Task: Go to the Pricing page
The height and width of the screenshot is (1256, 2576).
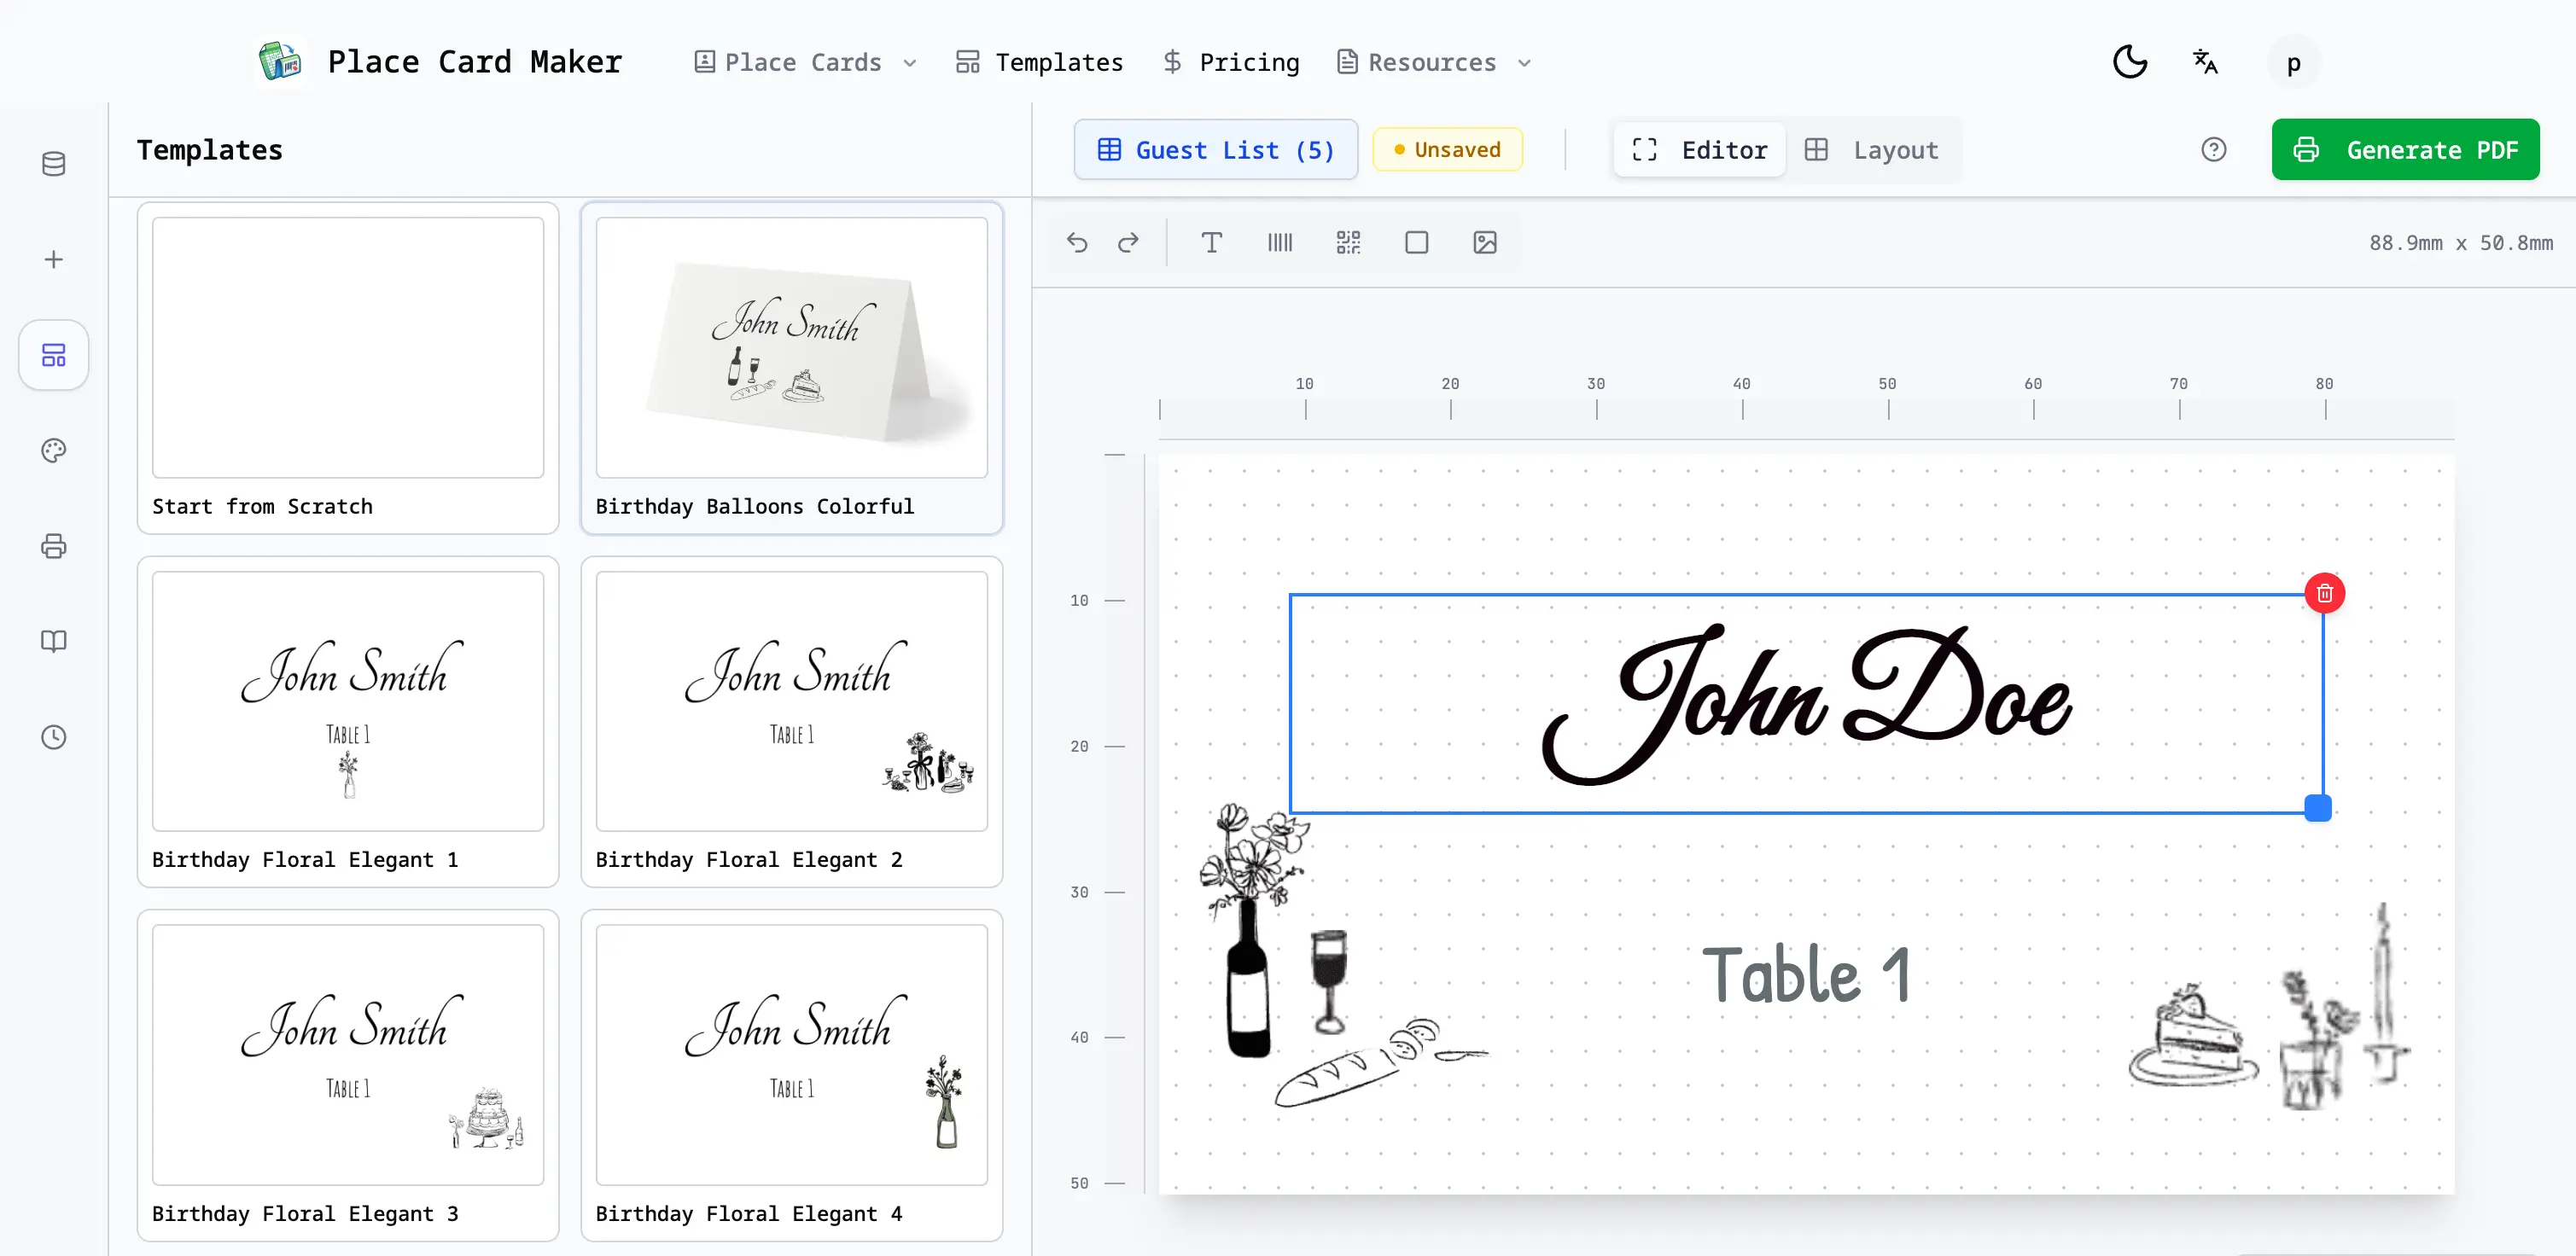Action: (x=1230, y=62)
